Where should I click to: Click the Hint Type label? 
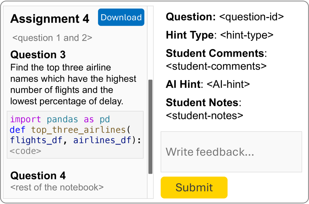pos(190,35)
